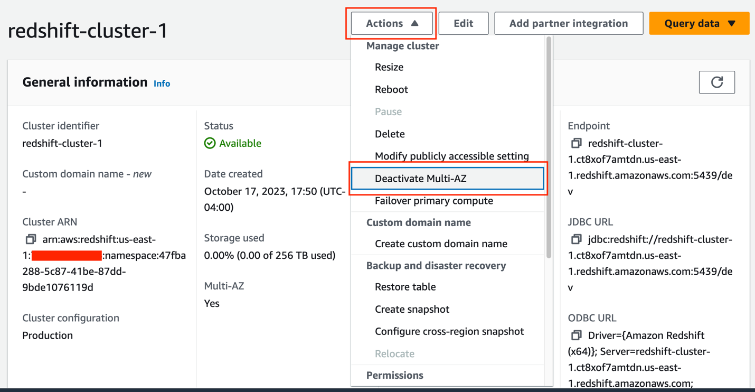Image resolution: width=755 pixels, height=392 pixels.
Task: Copy the Cluster ARN with copy icon
Action: pos(31,239)
